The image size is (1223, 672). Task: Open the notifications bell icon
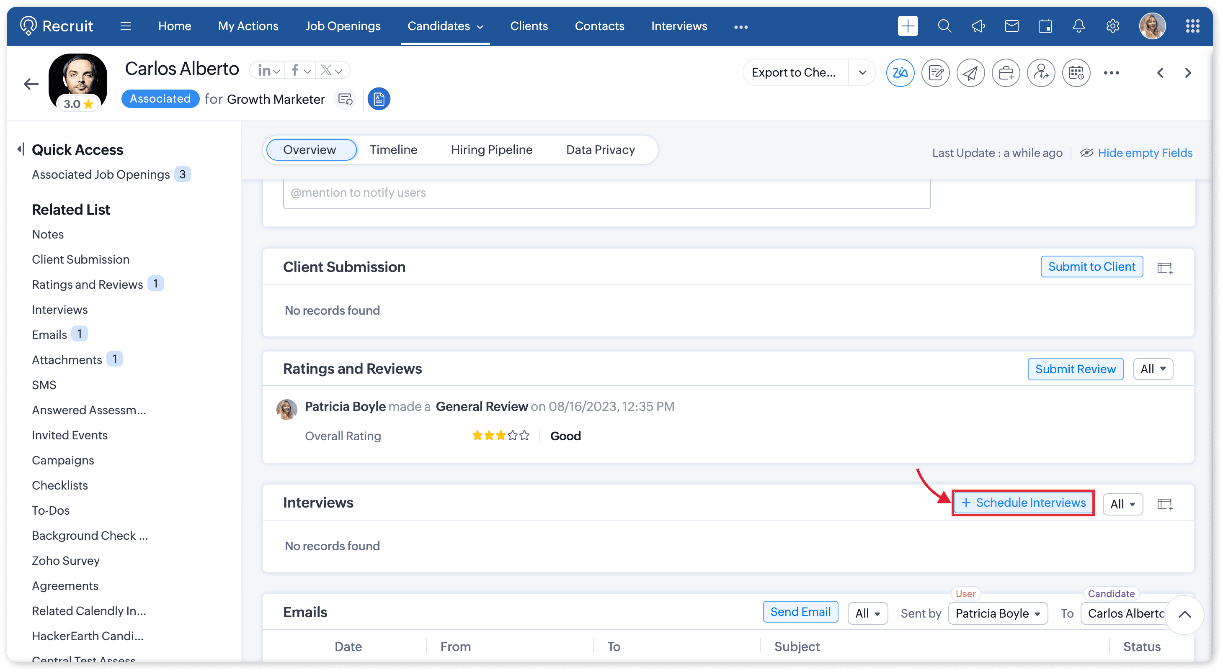[1078, 26]
